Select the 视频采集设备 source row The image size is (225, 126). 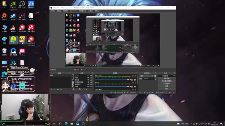point(82,82)
